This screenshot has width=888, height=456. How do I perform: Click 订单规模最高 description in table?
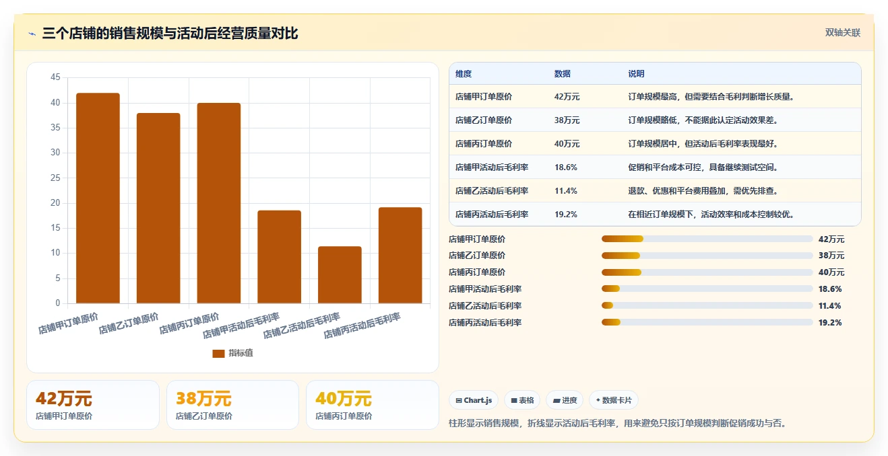click(711, 97)
